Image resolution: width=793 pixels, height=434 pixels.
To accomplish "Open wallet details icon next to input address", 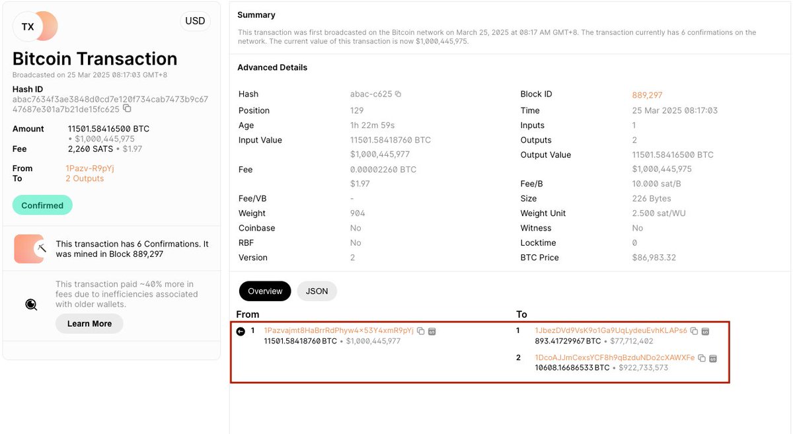I will (x=433, y=331).
